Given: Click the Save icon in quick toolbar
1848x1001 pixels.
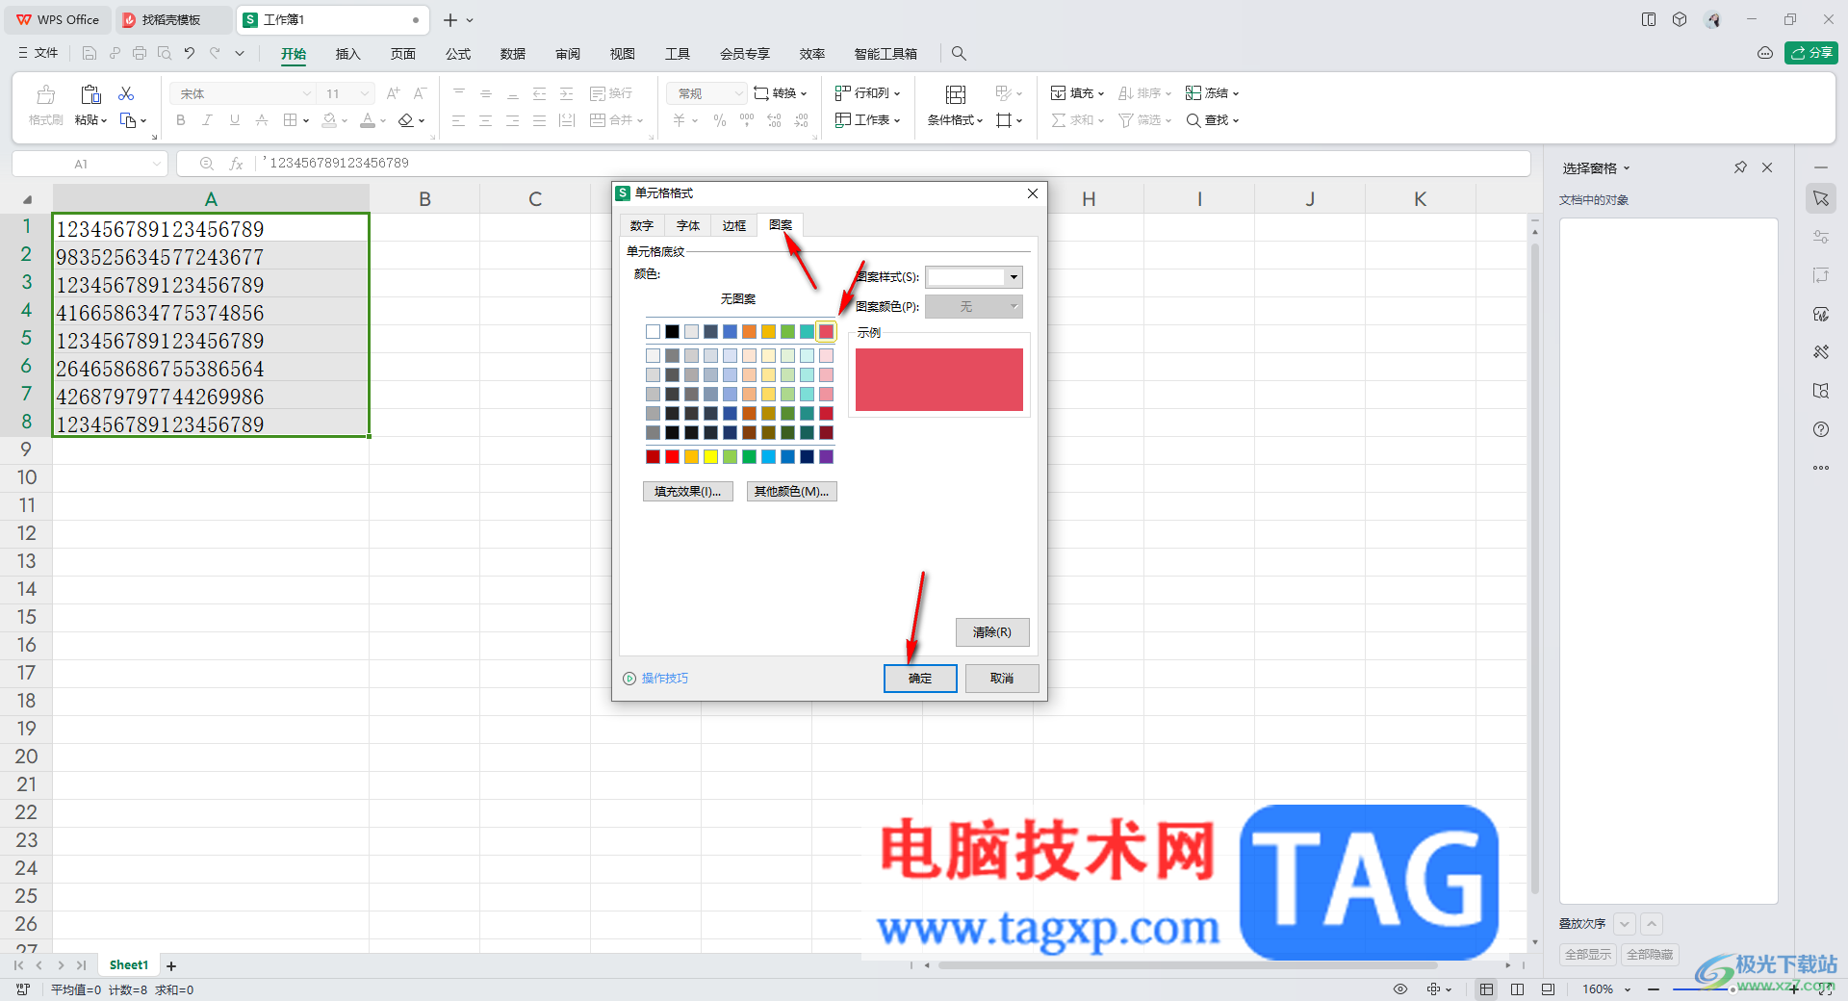Looking at the screenshot, I should (89, 53).
